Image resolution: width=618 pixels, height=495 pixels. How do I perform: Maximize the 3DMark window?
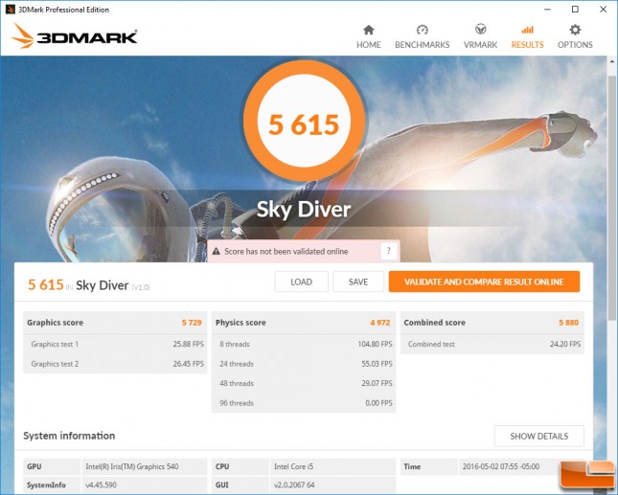pyautogui.click(x=575, y=10)
